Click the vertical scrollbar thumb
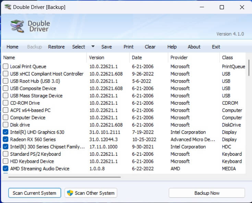Screen dimensions: 252x203 249,67
